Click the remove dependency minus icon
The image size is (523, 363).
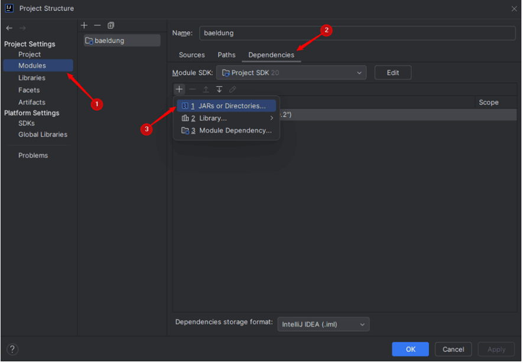click(193, 89)
